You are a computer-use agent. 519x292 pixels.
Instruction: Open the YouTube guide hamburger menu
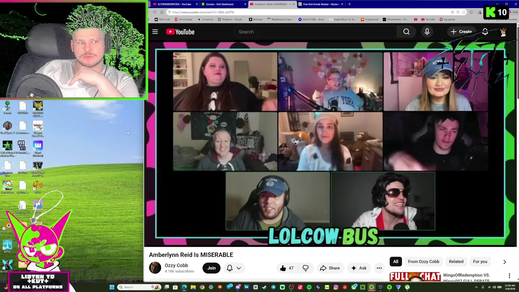pos(155,32)
